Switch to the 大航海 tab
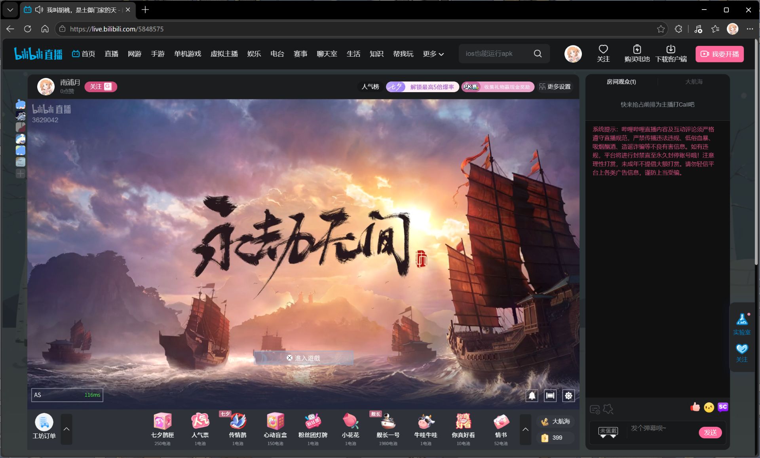This screenshot has width=760, height=458. pos(694,81)
